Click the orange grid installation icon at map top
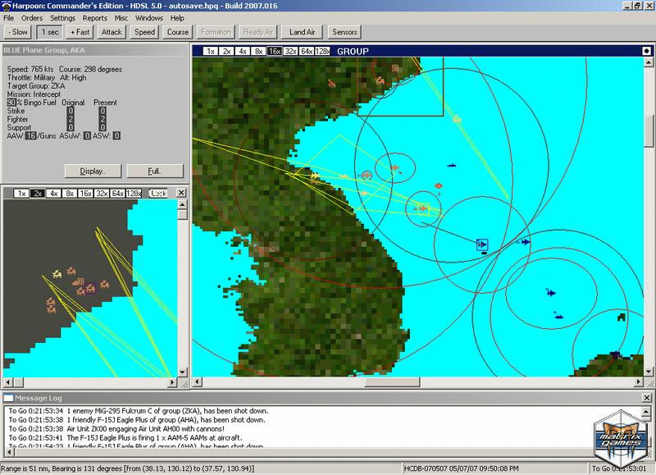Viewport: 656px width, 475px height. point(395,68)
